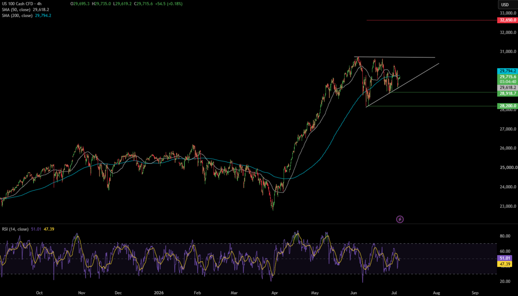518x296 pixels.
Task: Click the red 32,650.0 price label
Action: pyautogui.click(x=508, y=20)
